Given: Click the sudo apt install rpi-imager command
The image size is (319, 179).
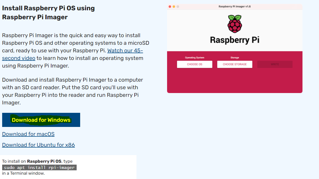Looking at the screenshot, I should pyautogui.click(x=40, y=167).
